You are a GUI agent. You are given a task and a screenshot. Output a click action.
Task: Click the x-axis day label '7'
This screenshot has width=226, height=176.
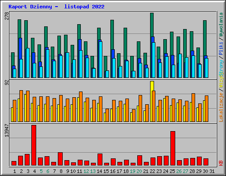tap(54, 171)
